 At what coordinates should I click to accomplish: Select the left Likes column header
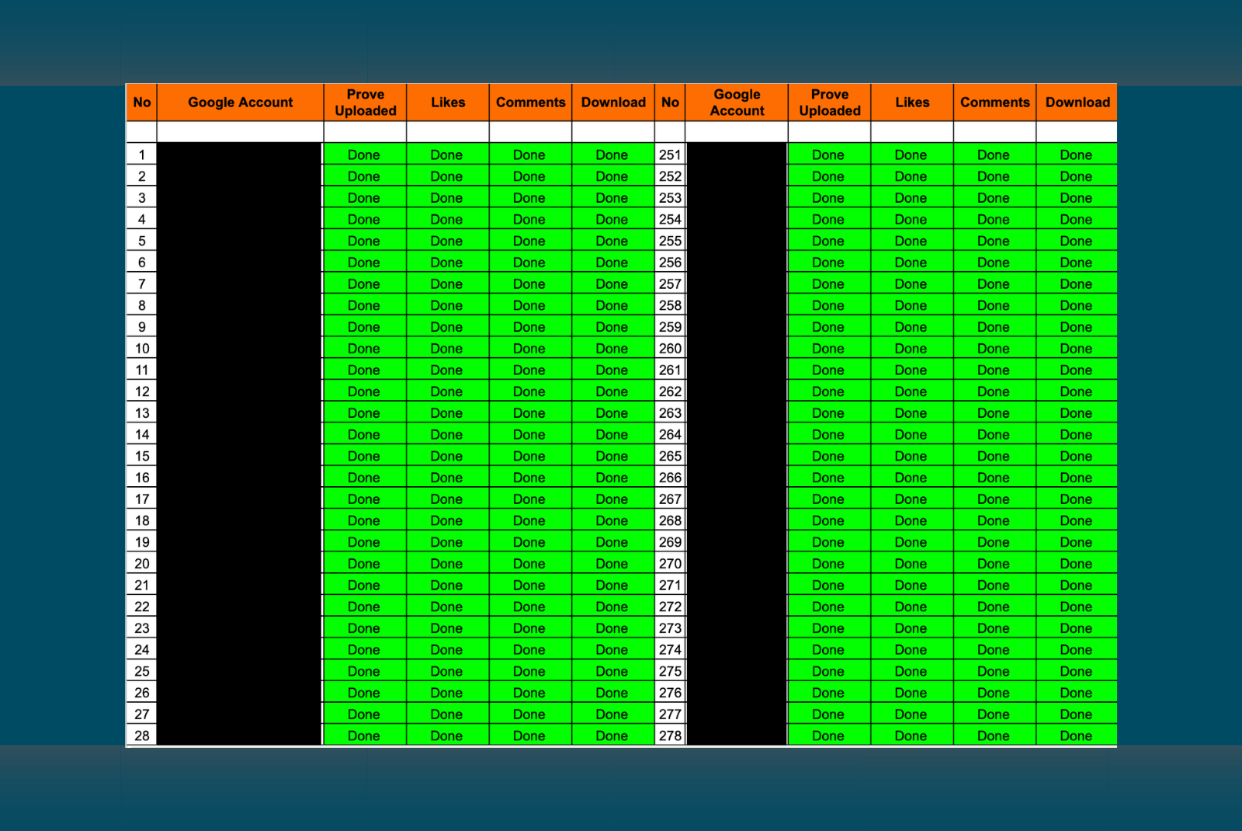[448, 103]
